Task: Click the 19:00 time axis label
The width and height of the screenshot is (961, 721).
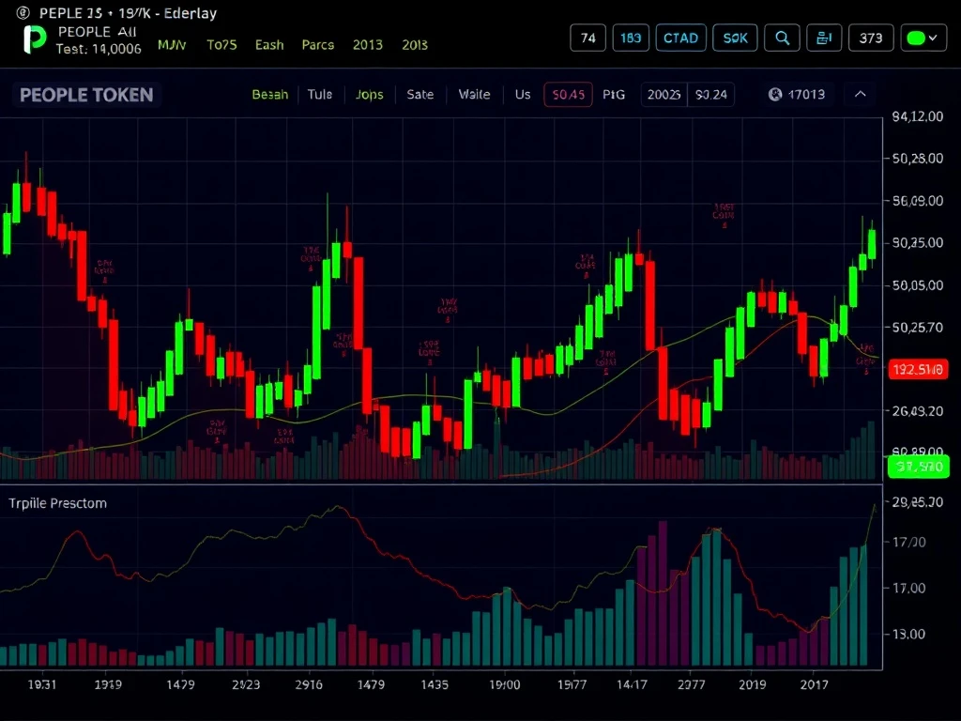Action: pos(504,684)
